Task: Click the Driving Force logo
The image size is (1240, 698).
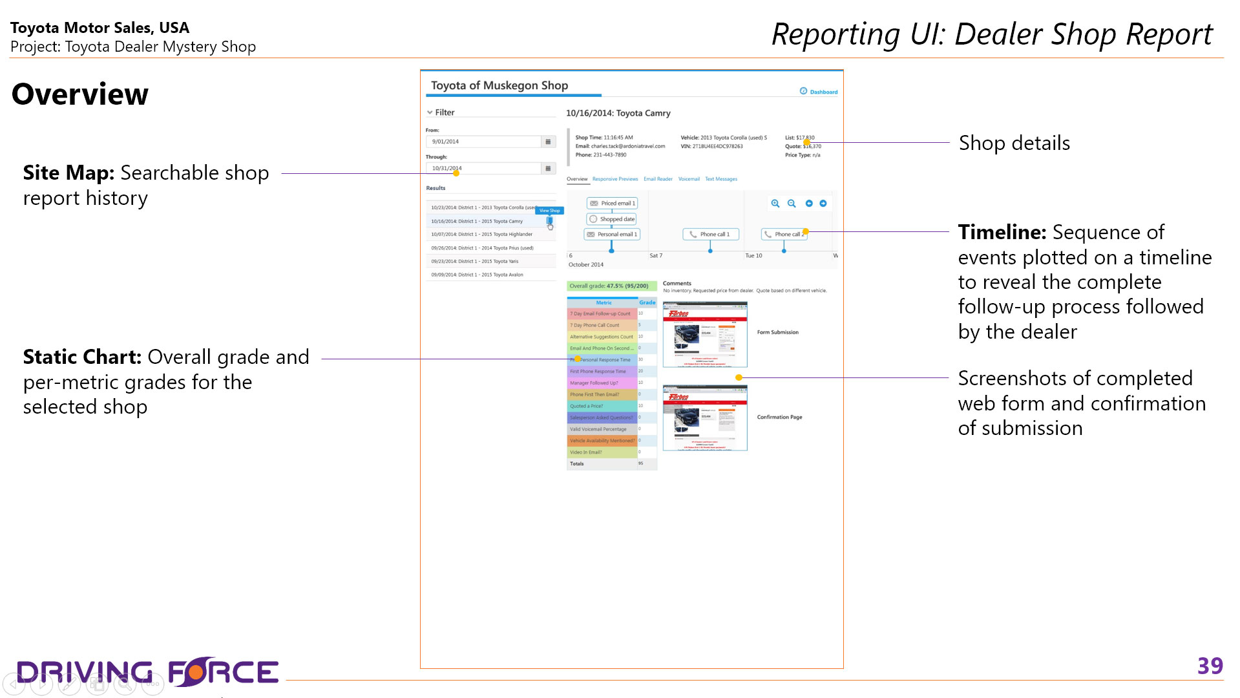Action: click(147, 672)
